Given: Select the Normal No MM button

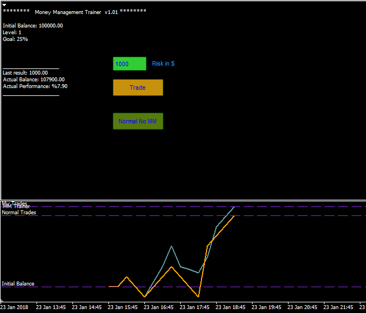Looking at the screenshot, I should point(138,121).
